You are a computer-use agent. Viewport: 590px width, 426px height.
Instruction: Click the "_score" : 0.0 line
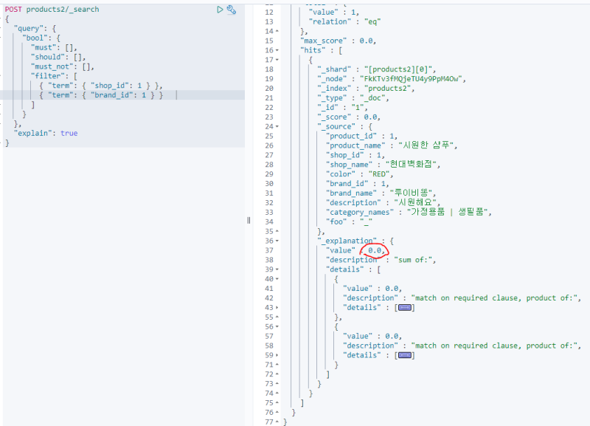(349, 117)
